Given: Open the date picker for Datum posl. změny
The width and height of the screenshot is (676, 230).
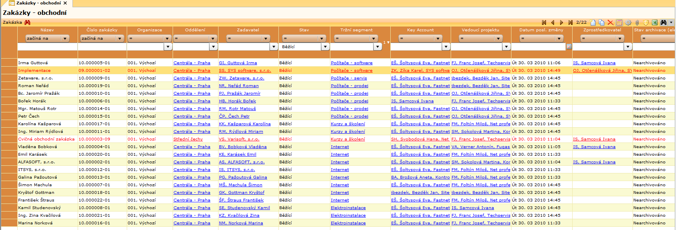Looking at the screenshot, I should tap(569, 47).
